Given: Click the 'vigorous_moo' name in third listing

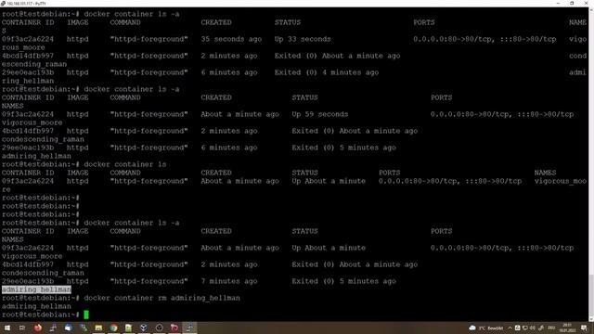Looking at the screenshot, I should click(561, 181).
